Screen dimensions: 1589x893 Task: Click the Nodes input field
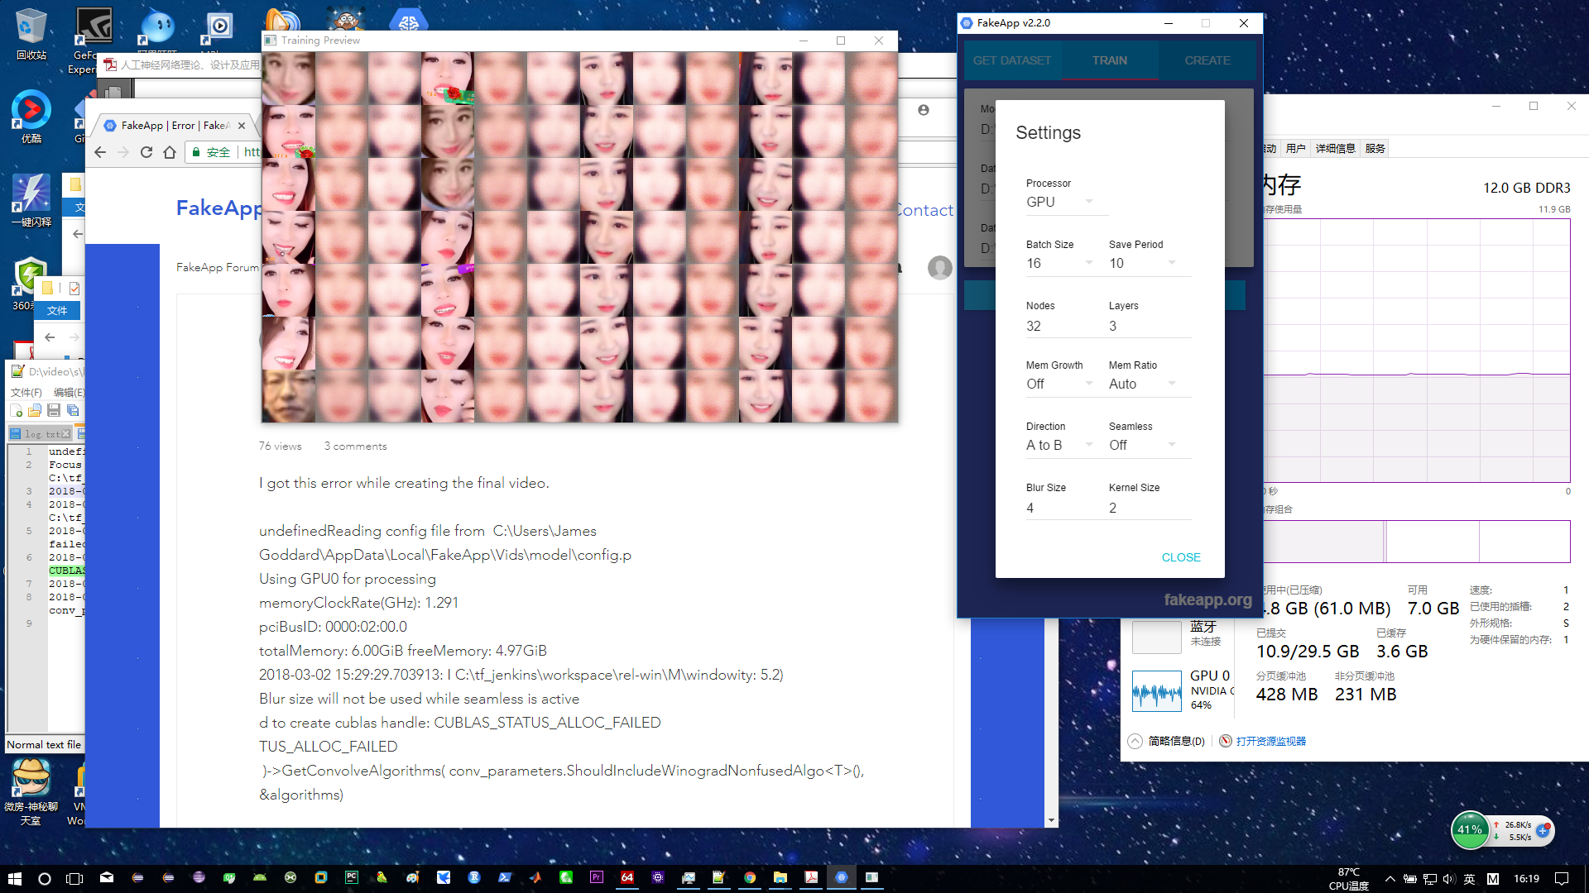pyautogui.click(x=1059, y=326)
